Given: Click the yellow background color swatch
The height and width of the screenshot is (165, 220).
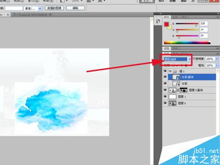Looking at the screenshot, I should click(169, 27).
